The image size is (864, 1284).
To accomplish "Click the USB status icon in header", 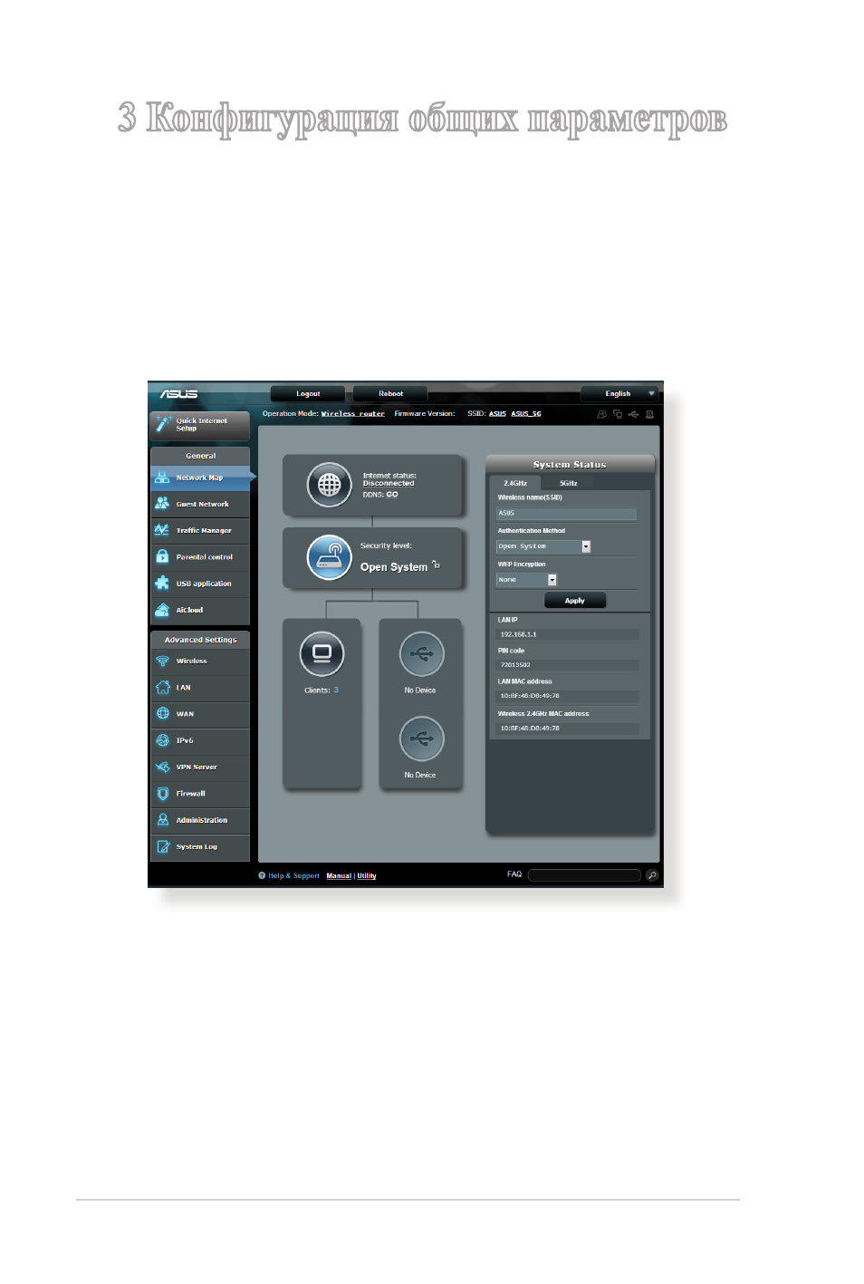I will (x=633, y=414).
